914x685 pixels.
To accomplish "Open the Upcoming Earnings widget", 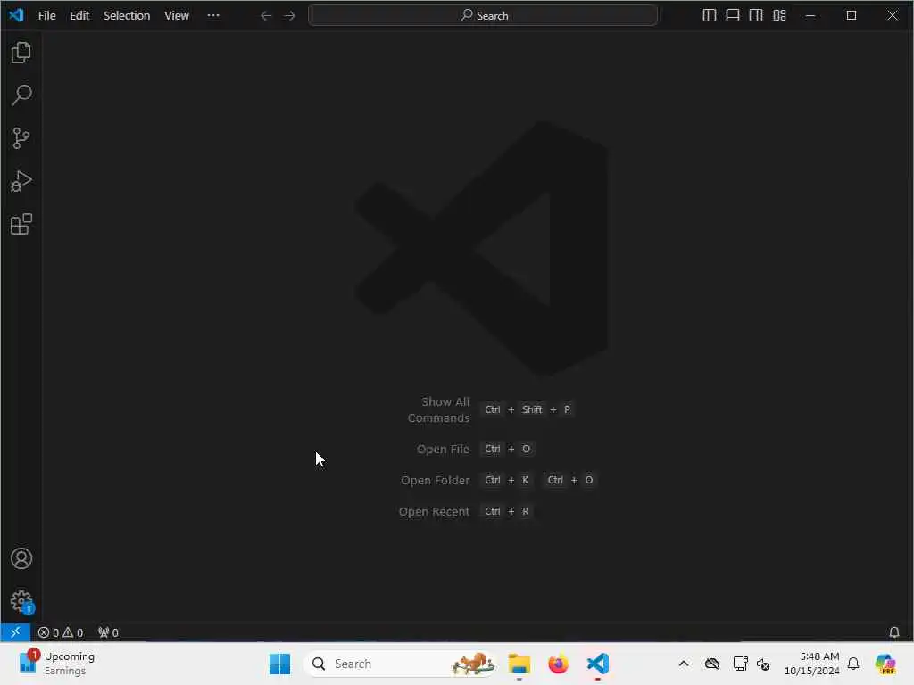I will [x=57, y=664].
